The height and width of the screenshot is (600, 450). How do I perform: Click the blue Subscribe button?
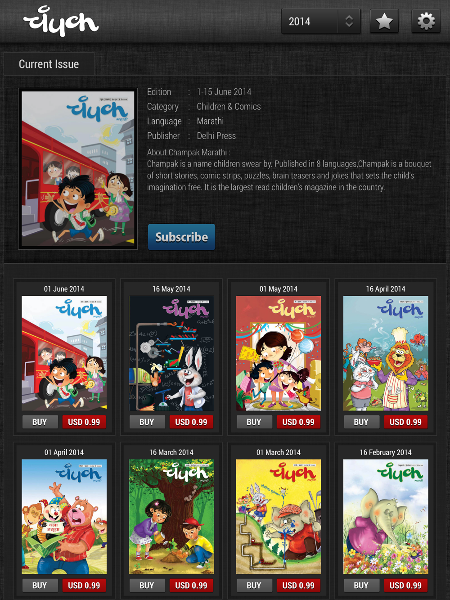pos(181,237)
